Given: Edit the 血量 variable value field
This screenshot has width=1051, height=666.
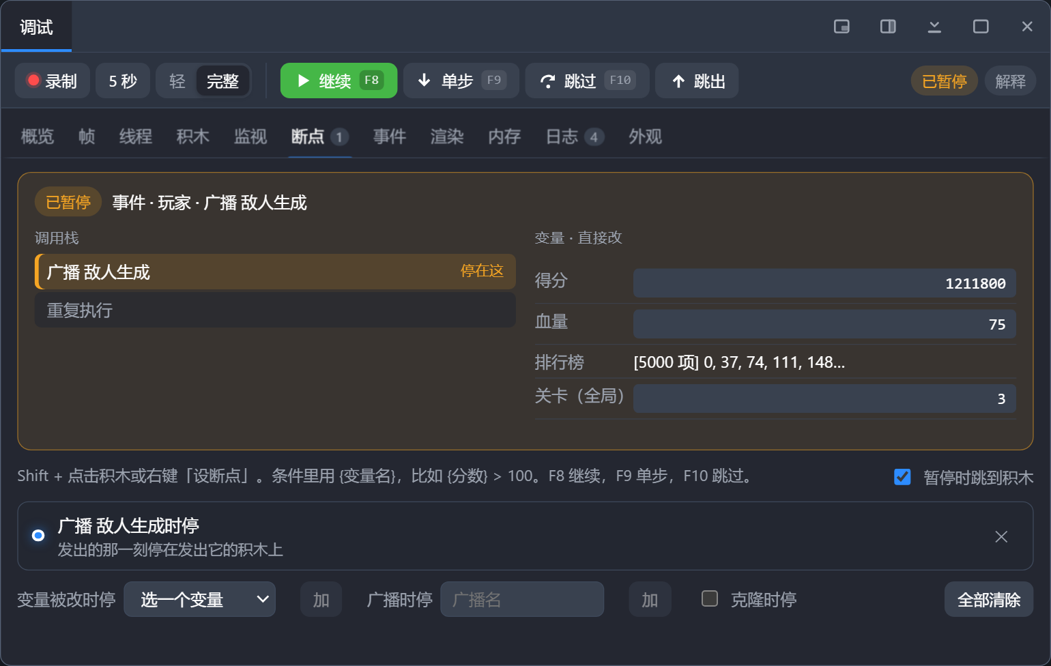Looking at the screenshot, I should click(824, 324).
